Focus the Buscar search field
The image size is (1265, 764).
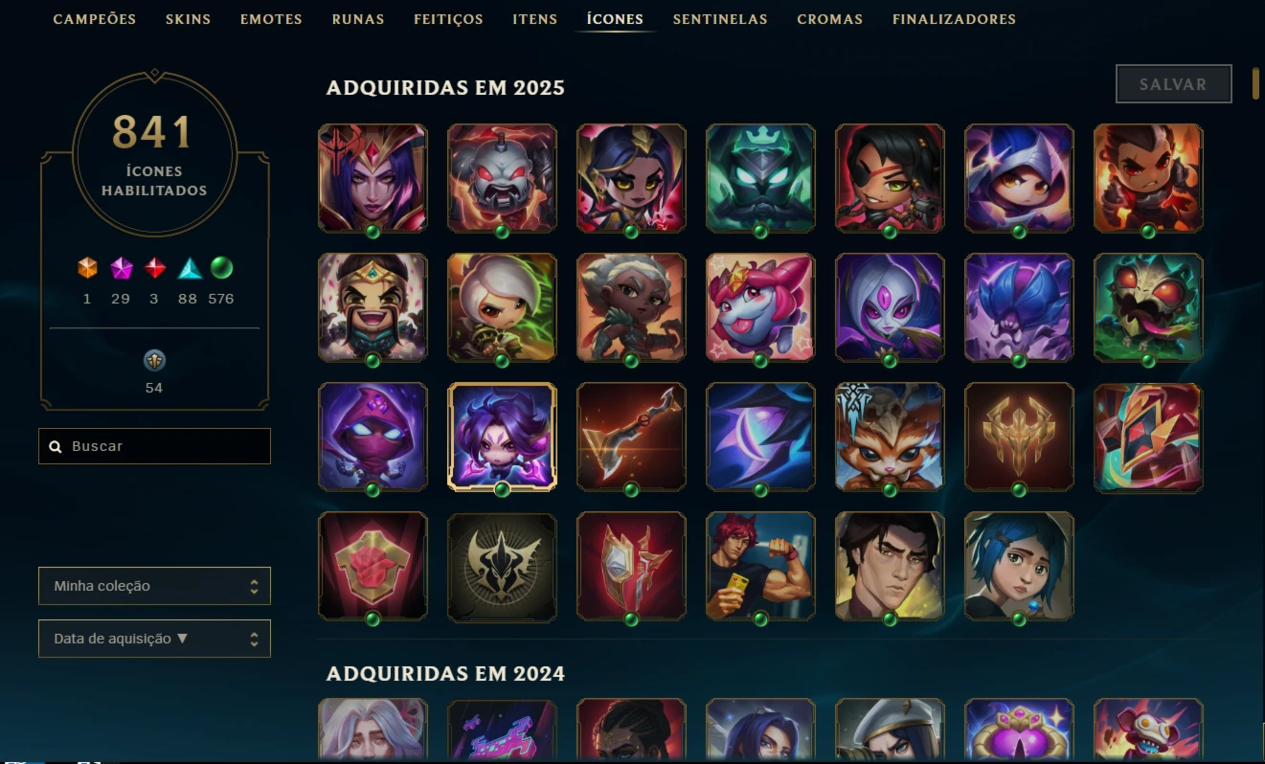(x=154, y=446)
